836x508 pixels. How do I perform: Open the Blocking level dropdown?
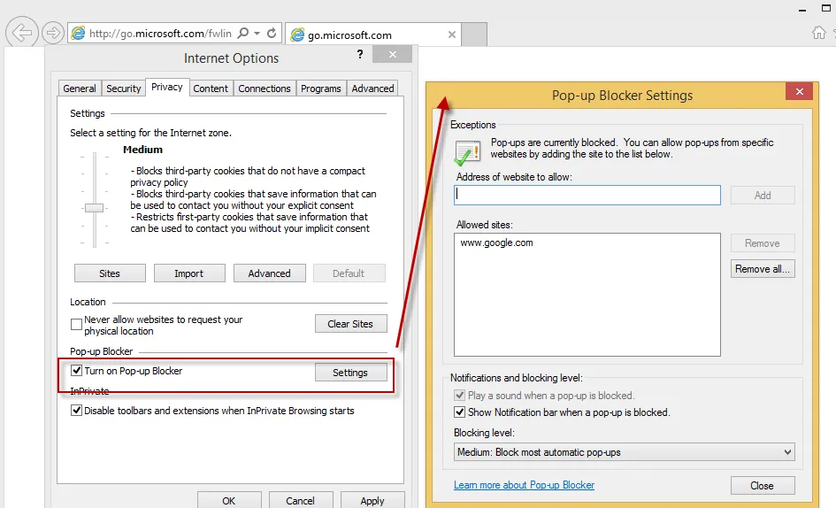(x=625, y=452)
